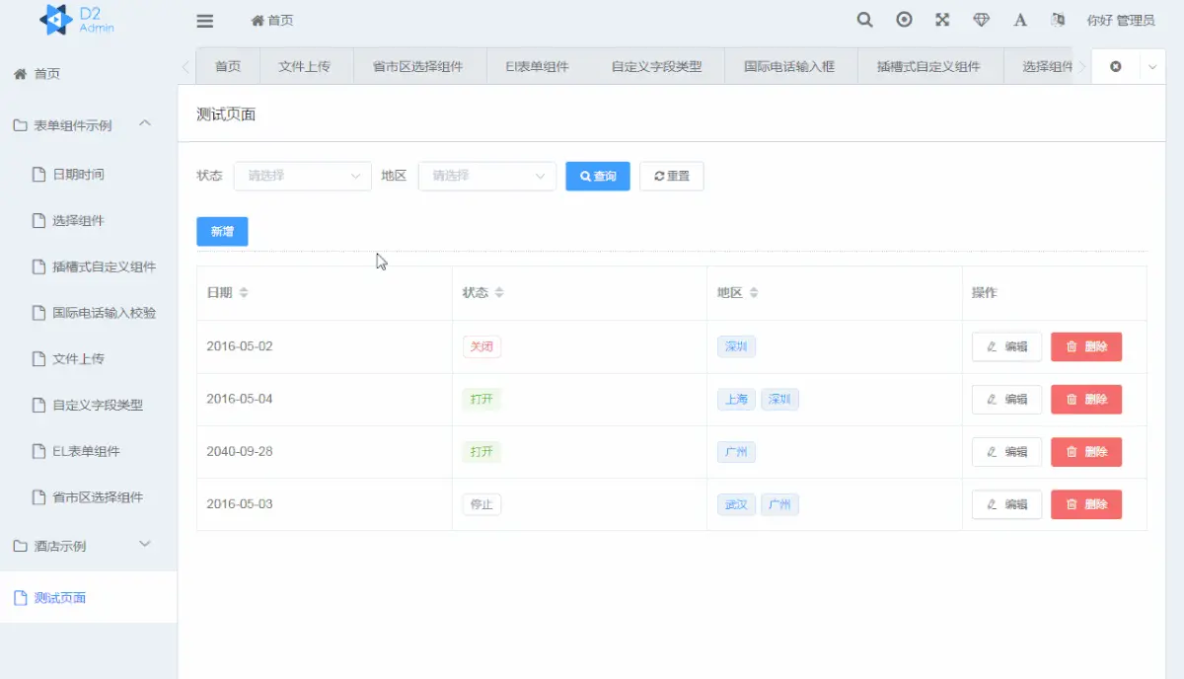Sort table by 状态 column

[499, 293]
